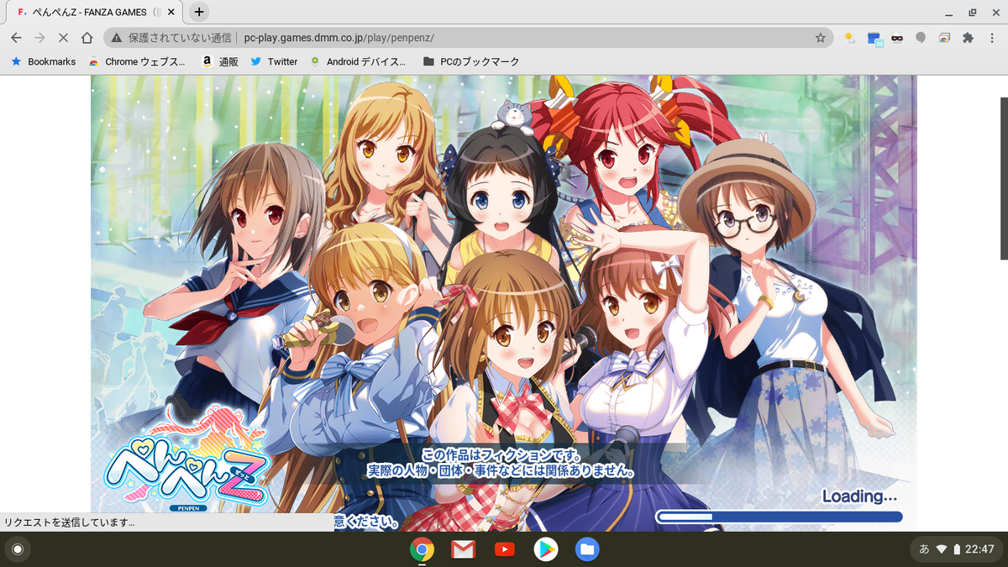Click the battery status icon
1008x567 pixels.
pos(956,549)
